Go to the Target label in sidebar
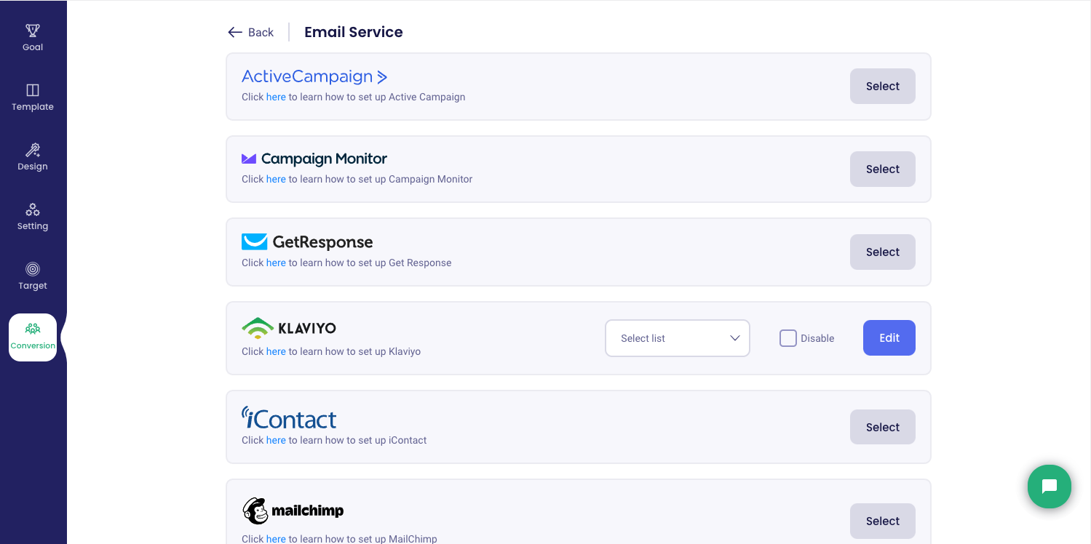The width and height of the screenshot is (1091, 544). [x=33, y=286]
